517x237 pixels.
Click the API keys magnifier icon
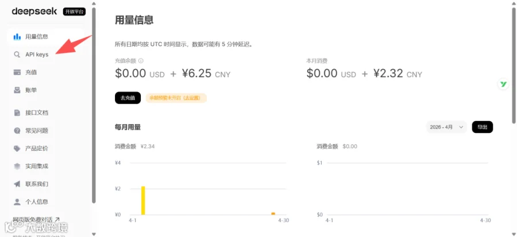(17, 55)
